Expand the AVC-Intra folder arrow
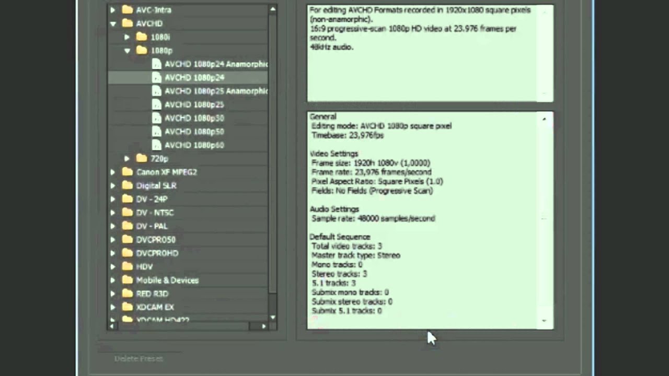The image size is (669, 376). [x=113, y=10]
